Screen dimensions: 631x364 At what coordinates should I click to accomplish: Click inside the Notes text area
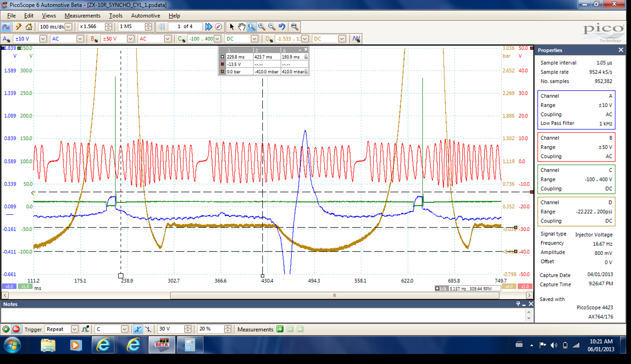(263, 315)
